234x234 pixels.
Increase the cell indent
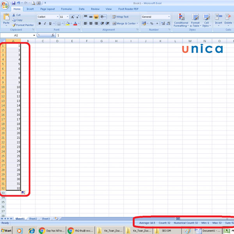point(107,23)
